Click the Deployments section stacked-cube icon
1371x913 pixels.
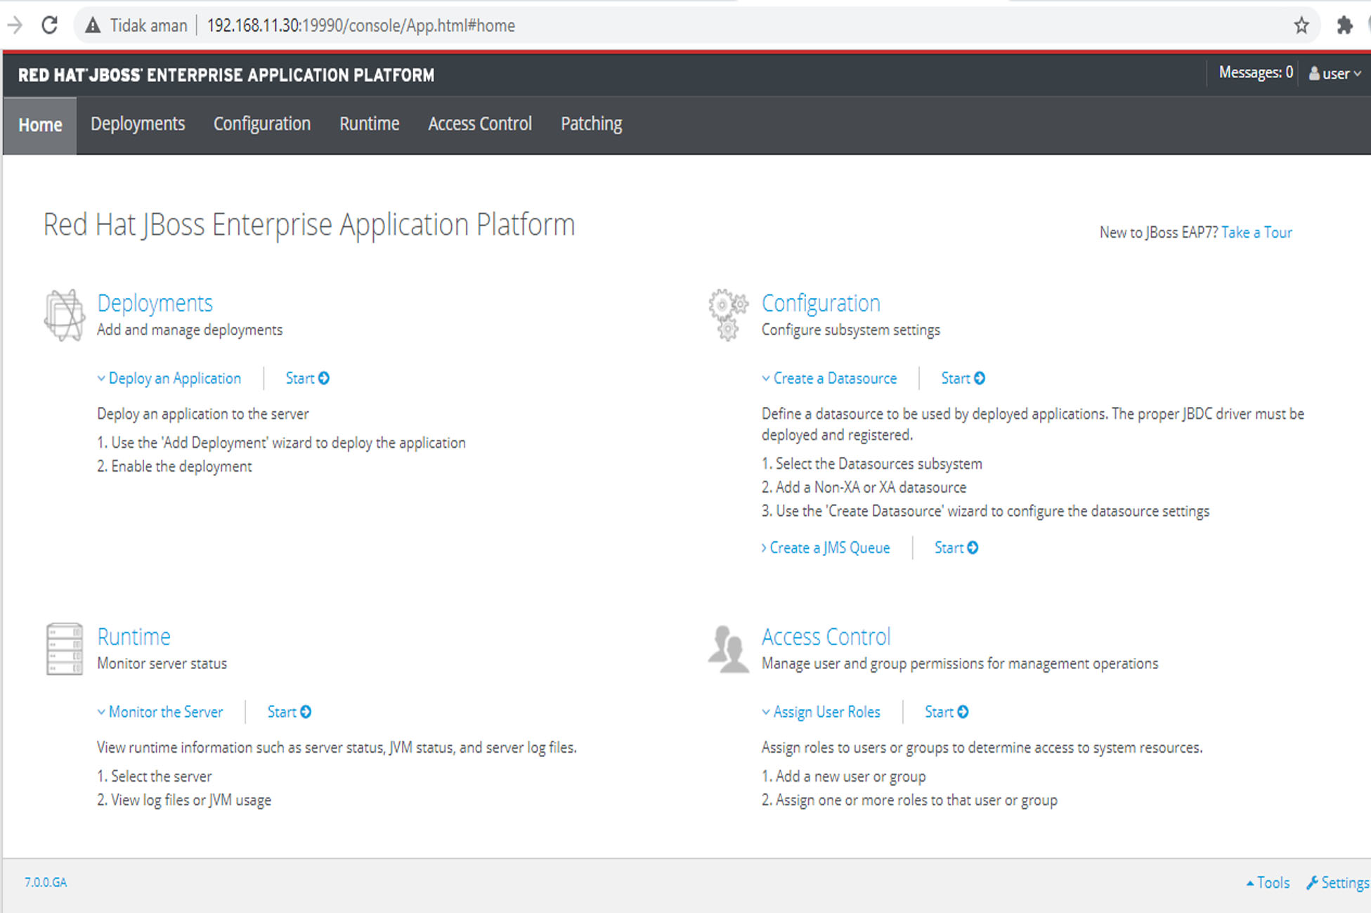pos(65,316)
